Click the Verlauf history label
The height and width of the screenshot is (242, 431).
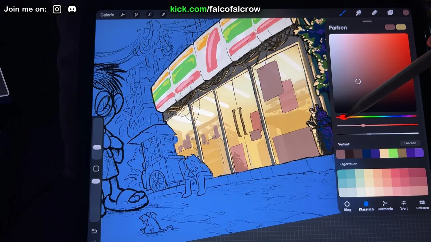343,144
